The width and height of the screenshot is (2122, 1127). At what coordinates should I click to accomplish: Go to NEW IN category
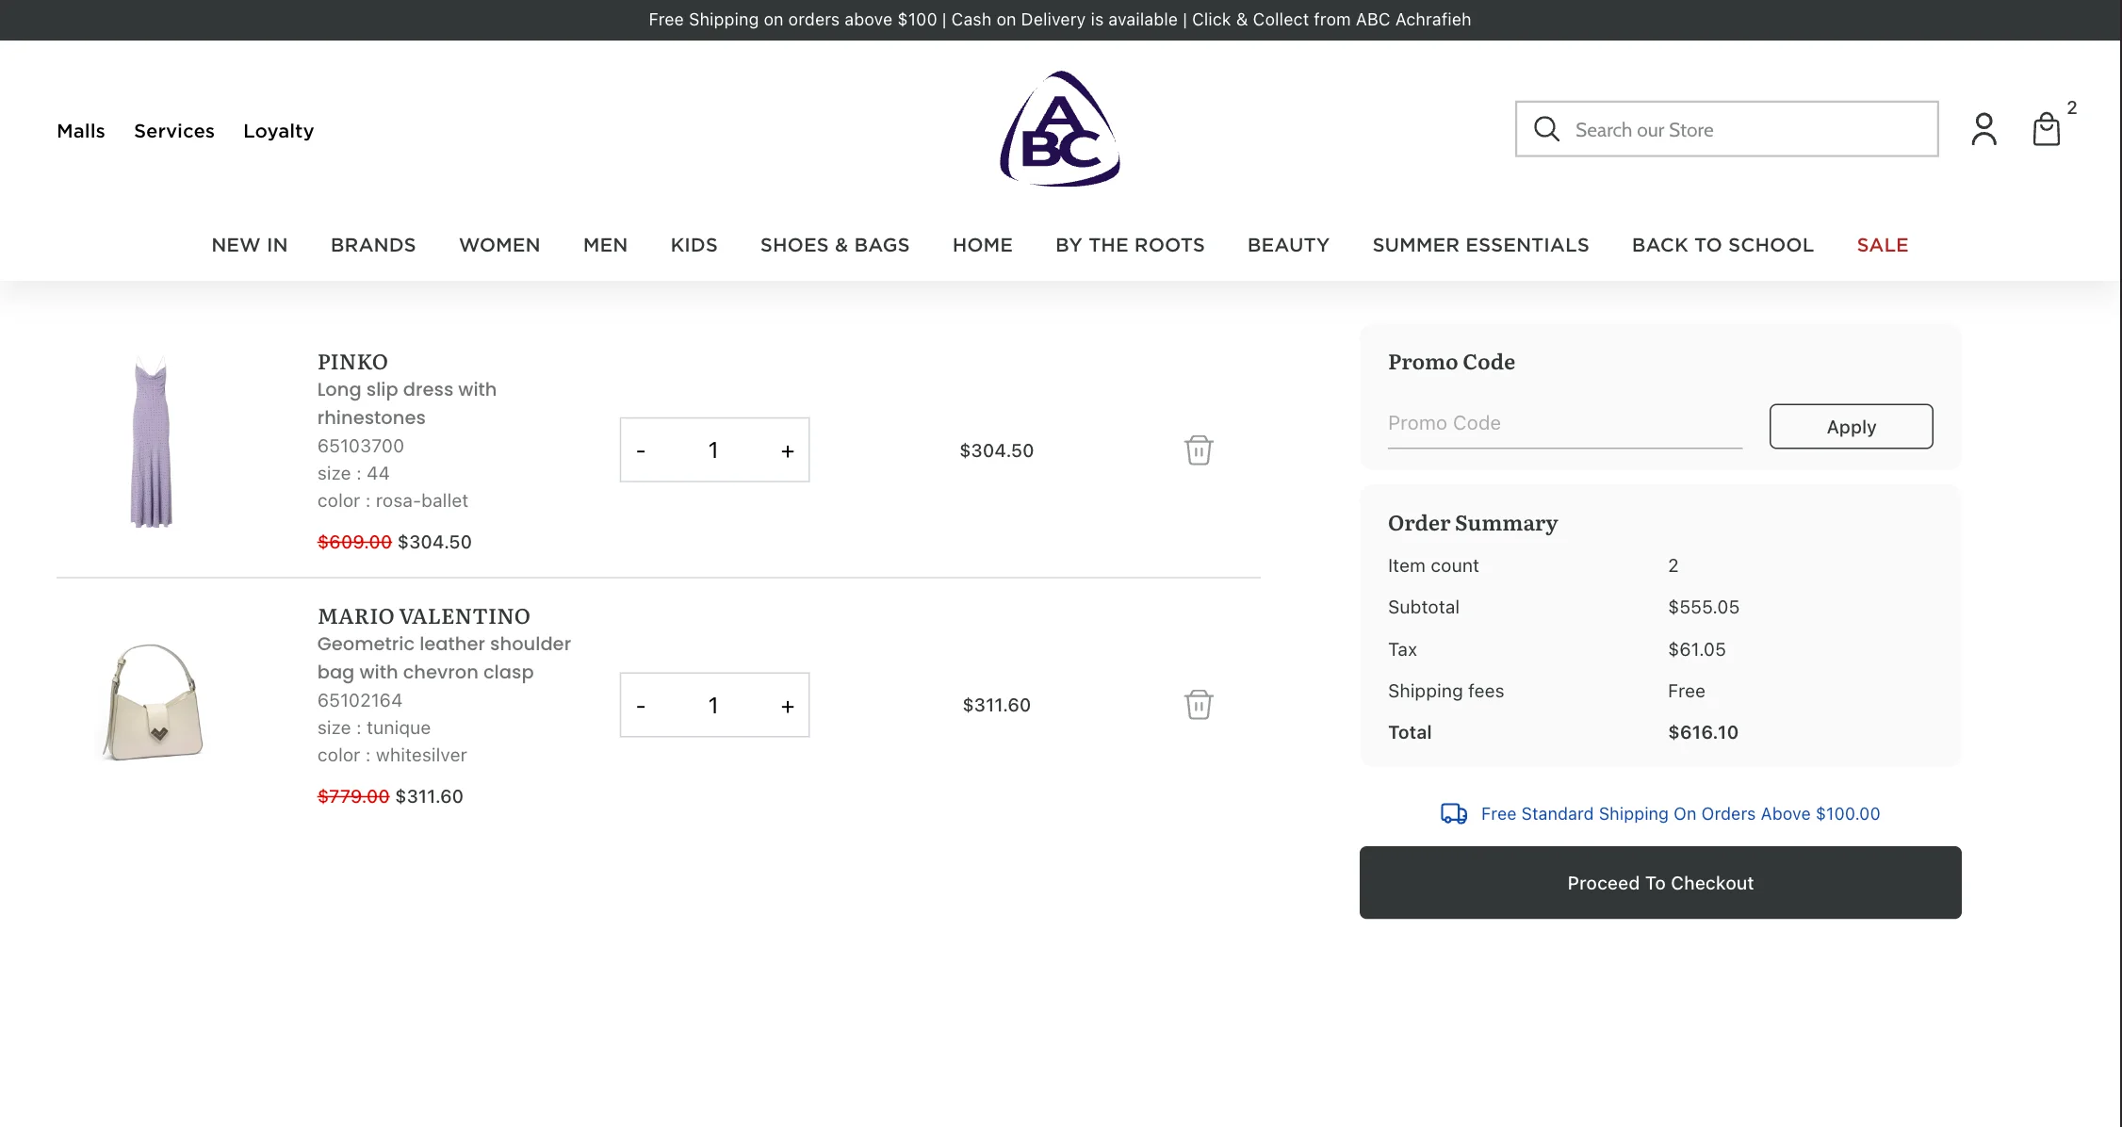coord(250,245)
